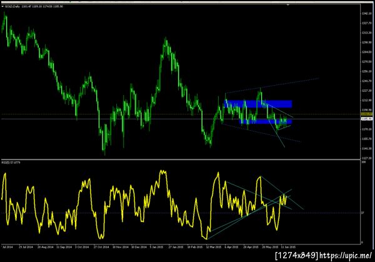Click the 27 Oct 2014 date label
The width and height of the screenshot is (375, 262).
tap(101, 247)
